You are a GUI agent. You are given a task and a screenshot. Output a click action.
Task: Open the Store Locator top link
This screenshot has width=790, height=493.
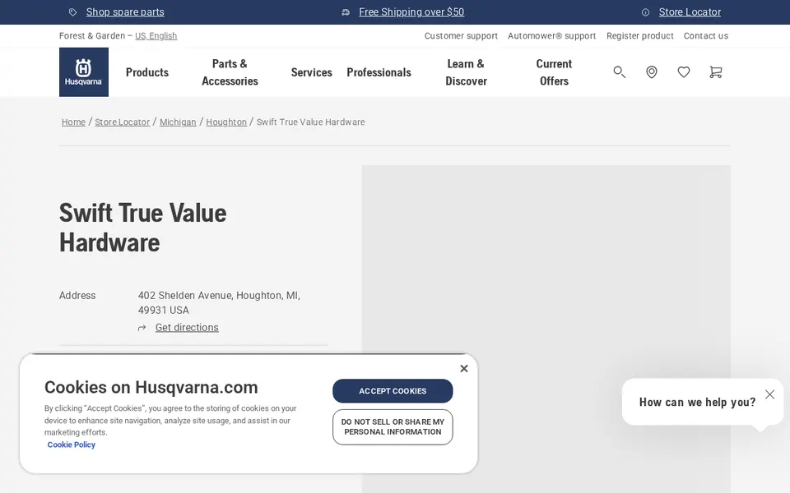tap(690, 12)
